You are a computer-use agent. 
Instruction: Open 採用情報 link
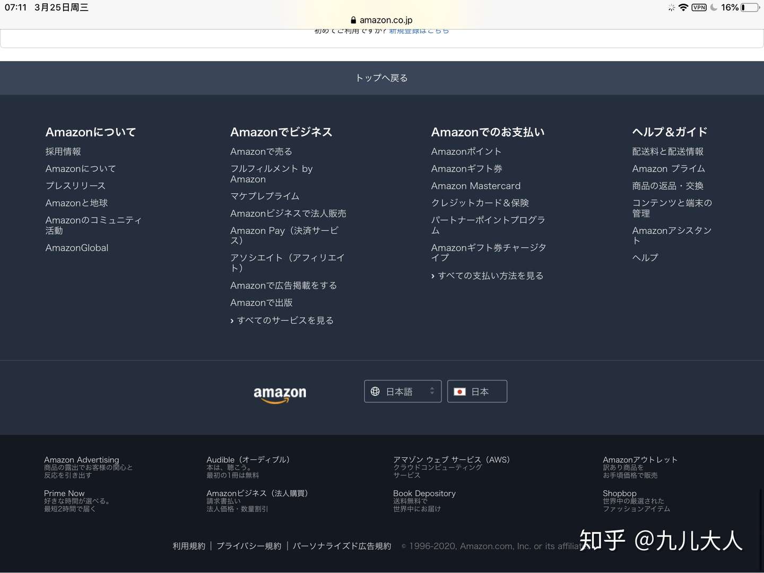(x=63, y=152)
